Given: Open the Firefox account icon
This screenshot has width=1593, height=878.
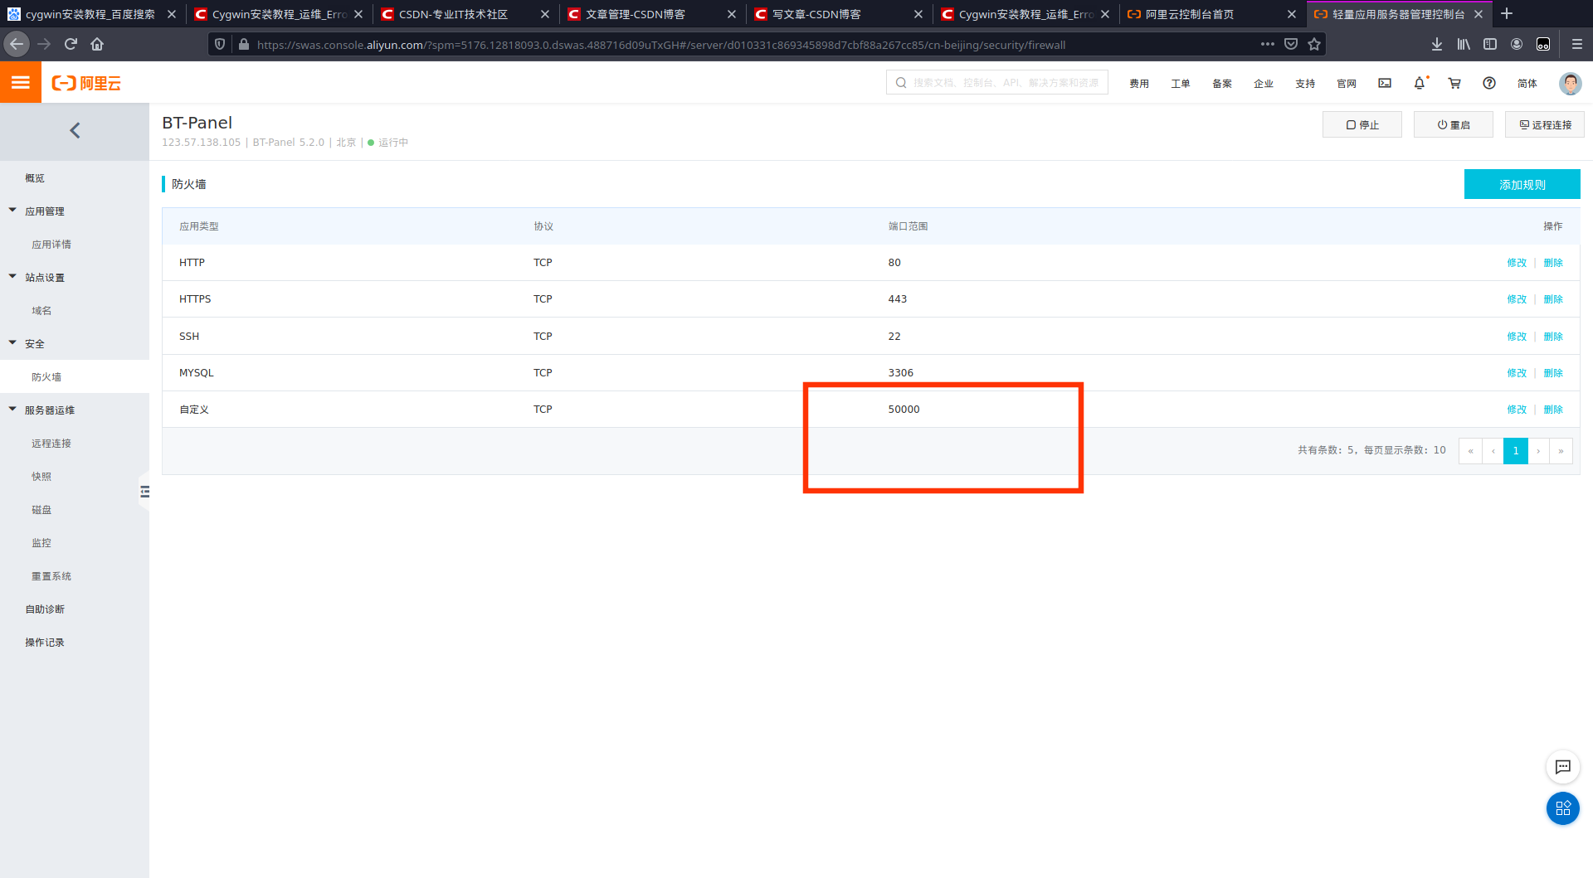Looking at the screenshot, I should pyautogui.click(x=1517, y=44).
